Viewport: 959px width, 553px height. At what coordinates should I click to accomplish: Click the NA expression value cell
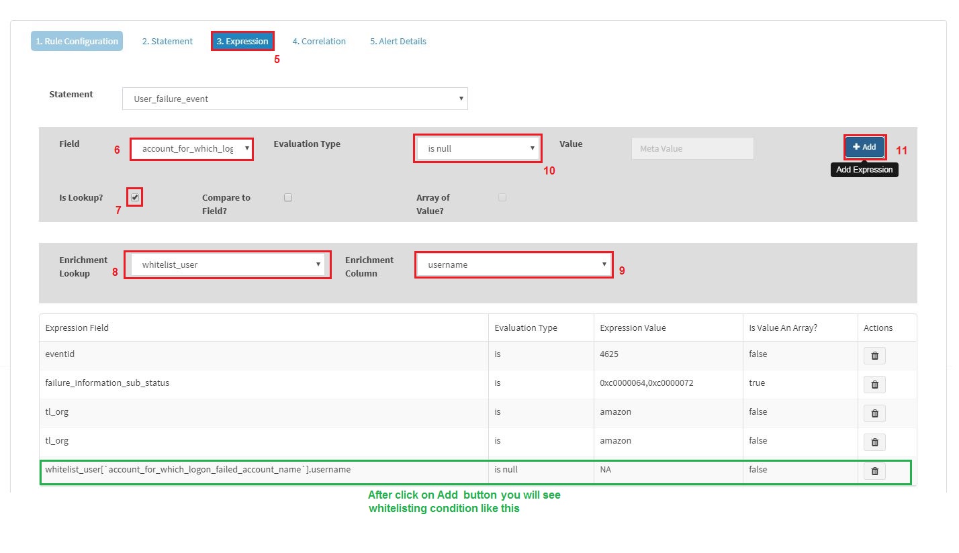point(668,471)
